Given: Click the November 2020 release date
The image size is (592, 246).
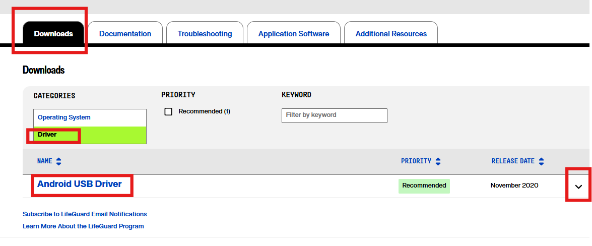Looking at the screenshot, I should [514, 186].
